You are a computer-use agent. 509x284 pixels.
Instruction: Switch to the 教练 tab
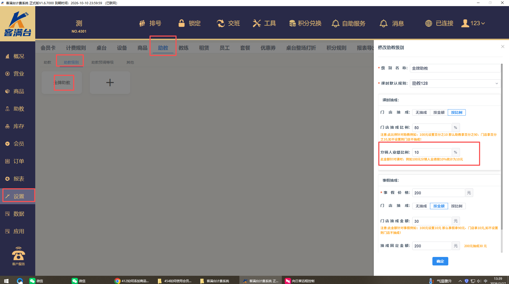(x=183, y=48)
